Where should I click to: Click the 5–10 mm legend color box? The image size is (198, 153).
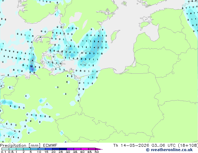[34, 149]
